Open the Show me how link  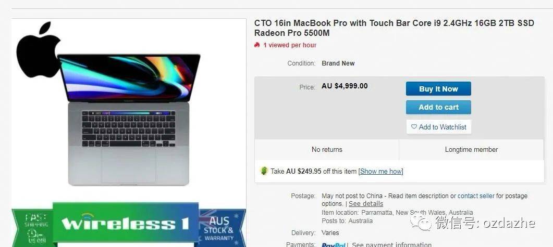381,172
